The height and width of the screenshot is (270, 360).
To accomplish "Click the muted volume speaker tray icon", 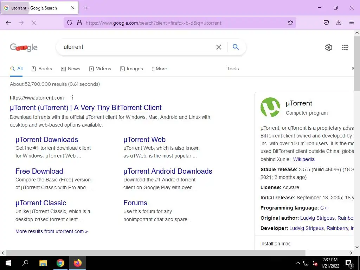I will coord(314,263).
